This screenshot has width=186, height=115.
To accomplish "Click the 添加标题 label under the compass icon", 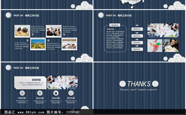I will 22,98.
